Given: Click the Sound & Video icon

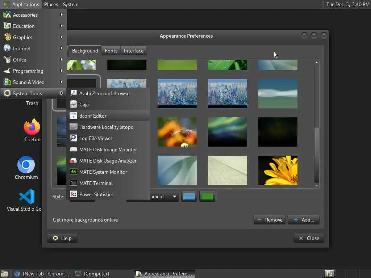Looking at the screenshot, I should coord(7,82).
